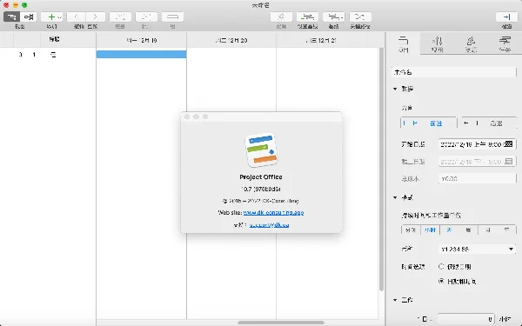Switch to the Gantt chart view icon
This screenshot has height=326, width=522.
(x=11, y=17)
